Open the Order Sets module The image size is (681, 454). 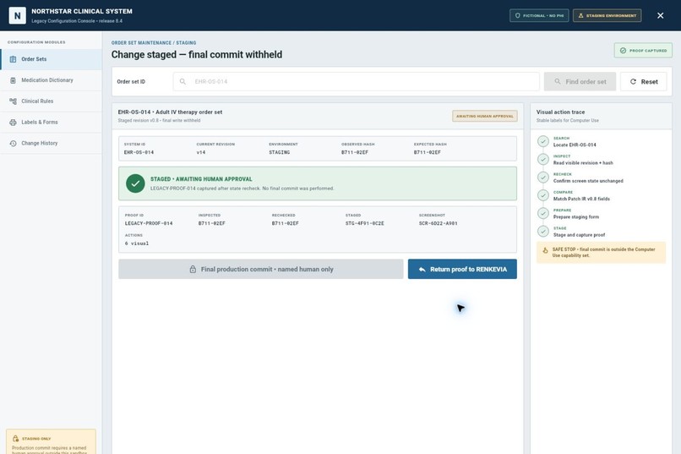pyautogui.click(x=51, y=59)
